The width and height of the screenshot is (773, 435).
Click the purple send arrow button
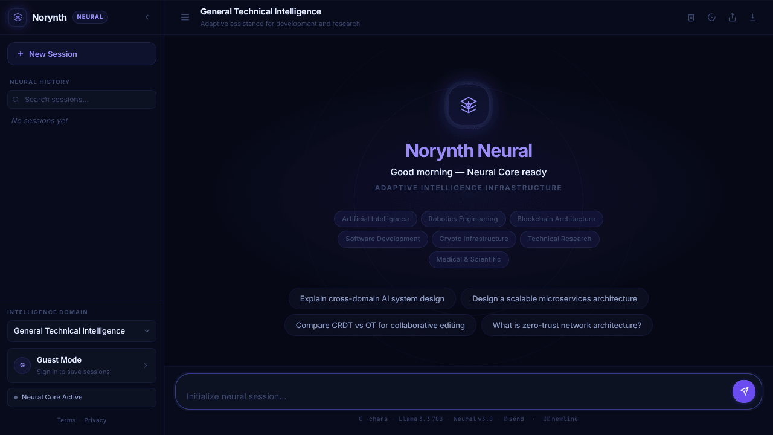(x=744, y=391)
